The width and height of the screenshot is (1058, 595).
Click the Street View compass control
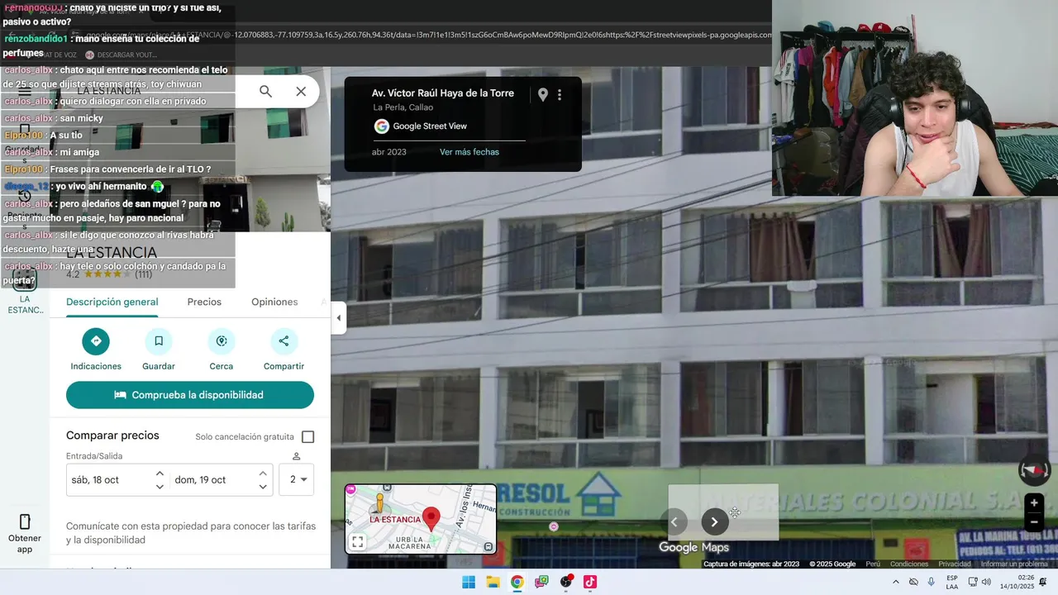pyautogui.click(x=1034, y=470)
